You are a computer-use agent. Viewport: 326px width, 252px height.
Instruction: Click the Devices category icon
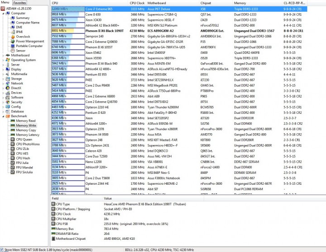[8, 93]
